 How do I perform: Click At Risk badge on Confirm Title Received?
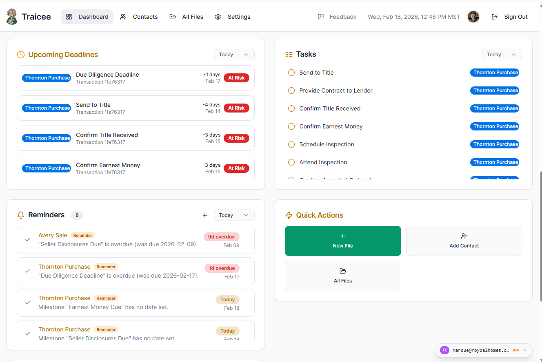pos(236,138)
